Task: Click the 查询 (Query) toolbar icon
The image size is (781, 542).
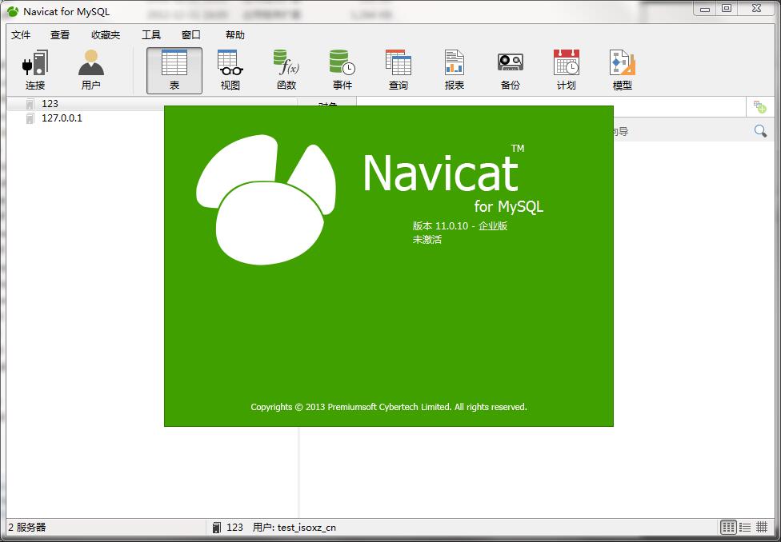Action: [x=399, y=70]
